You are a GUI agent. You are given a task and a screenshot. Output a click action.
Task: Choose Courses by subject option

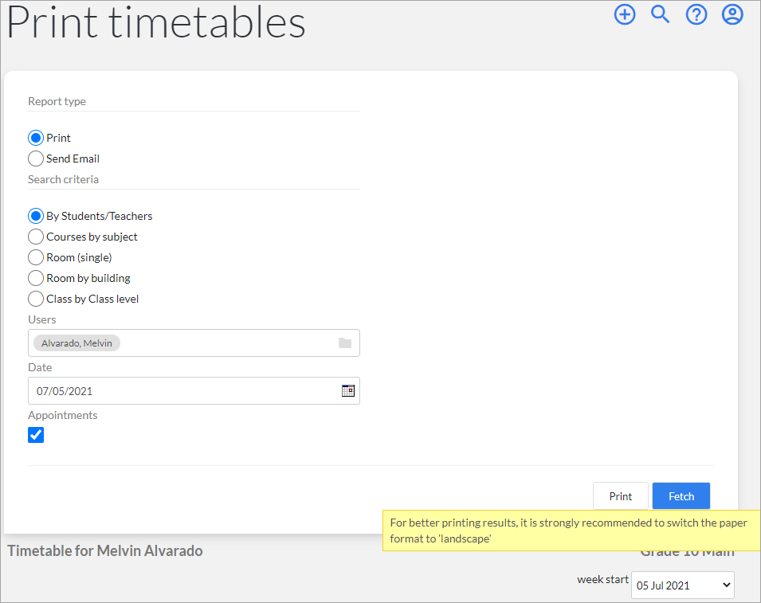pyautogui.click(x=36, y=237)
